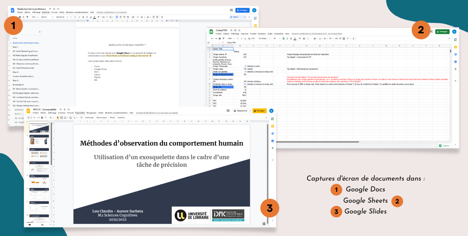Click Transition button in Slides toolbar
468x236 pixels.
tap(121, 117)
